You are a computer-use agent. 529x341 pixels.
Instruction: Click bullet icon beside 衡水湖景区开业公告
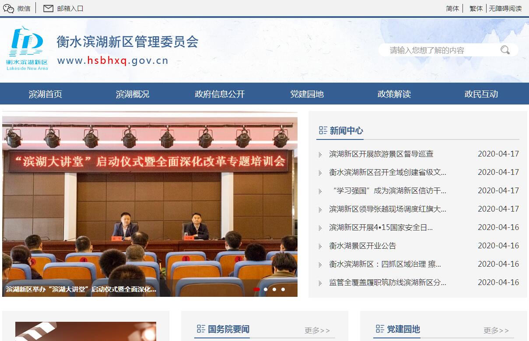point(320,246)
